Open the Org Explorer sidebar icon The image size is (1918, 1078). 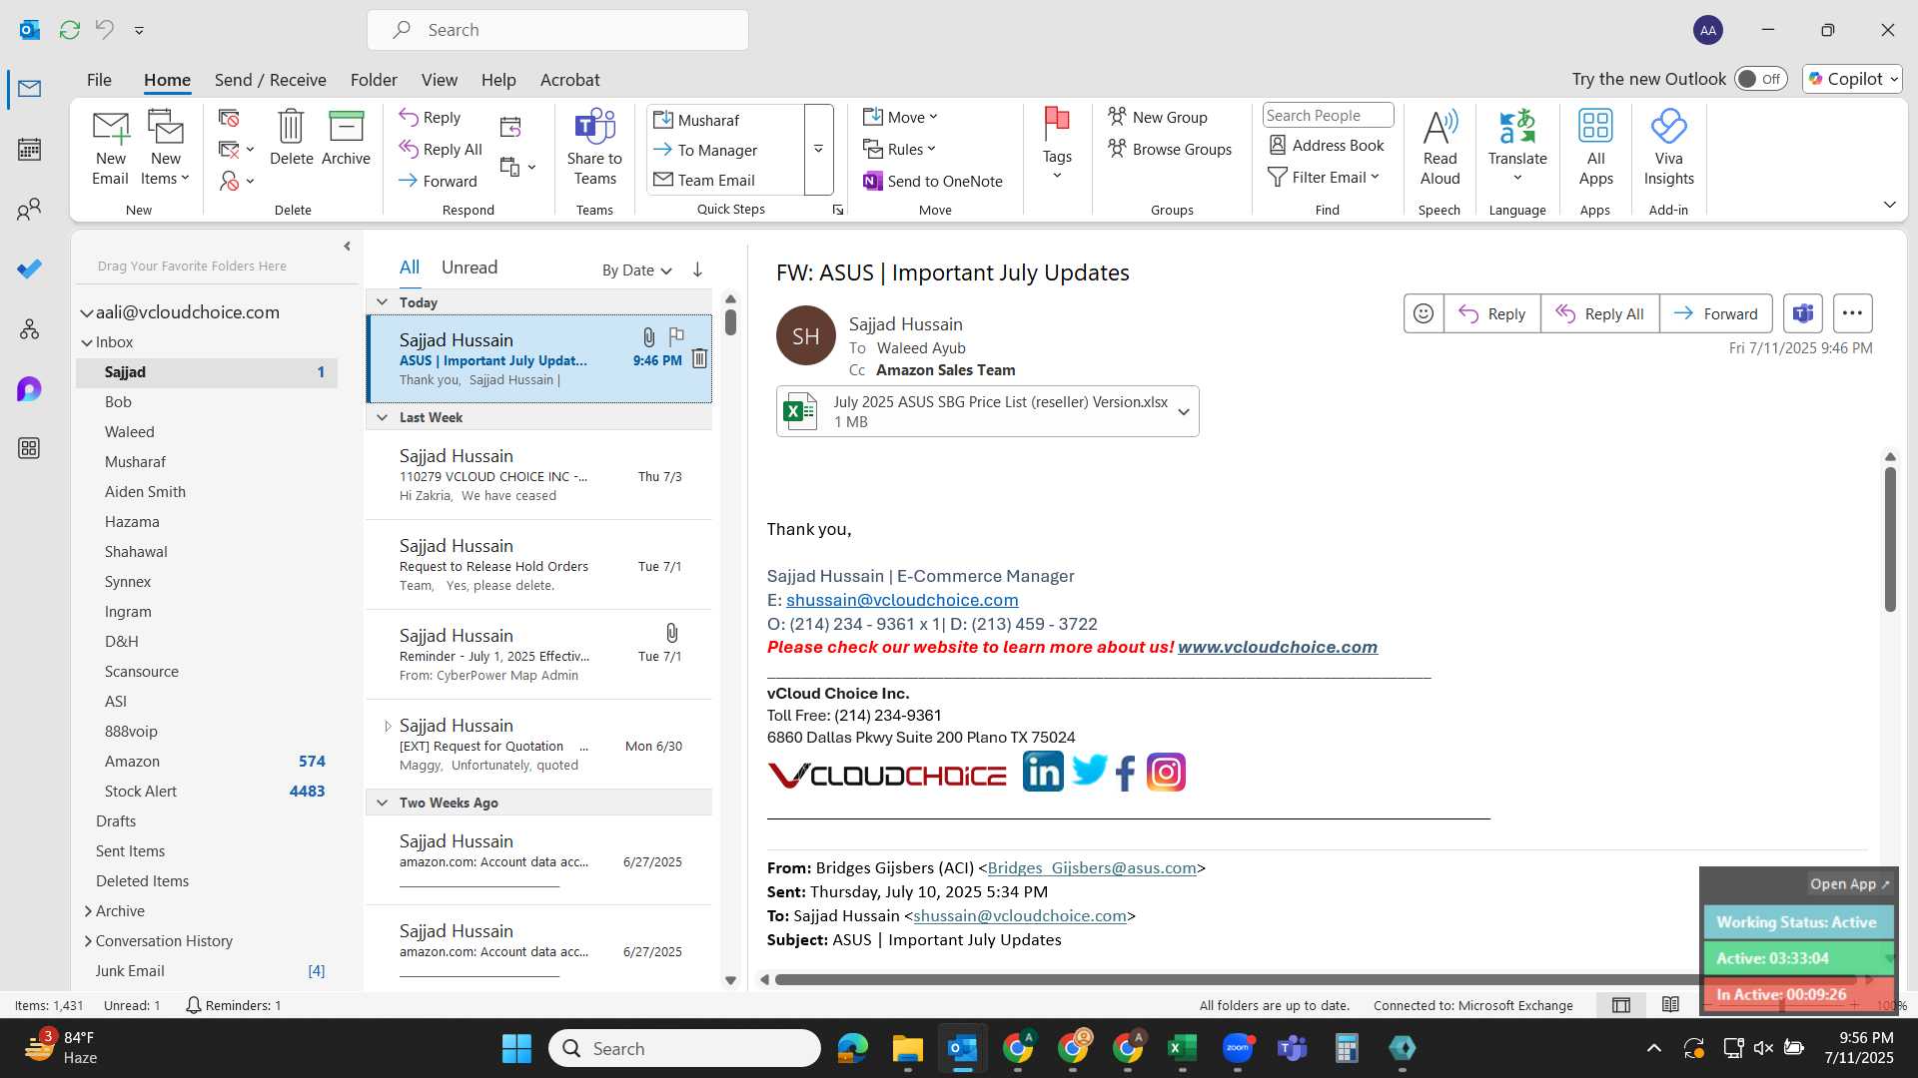pyautogui.click(x=30, y=328)
